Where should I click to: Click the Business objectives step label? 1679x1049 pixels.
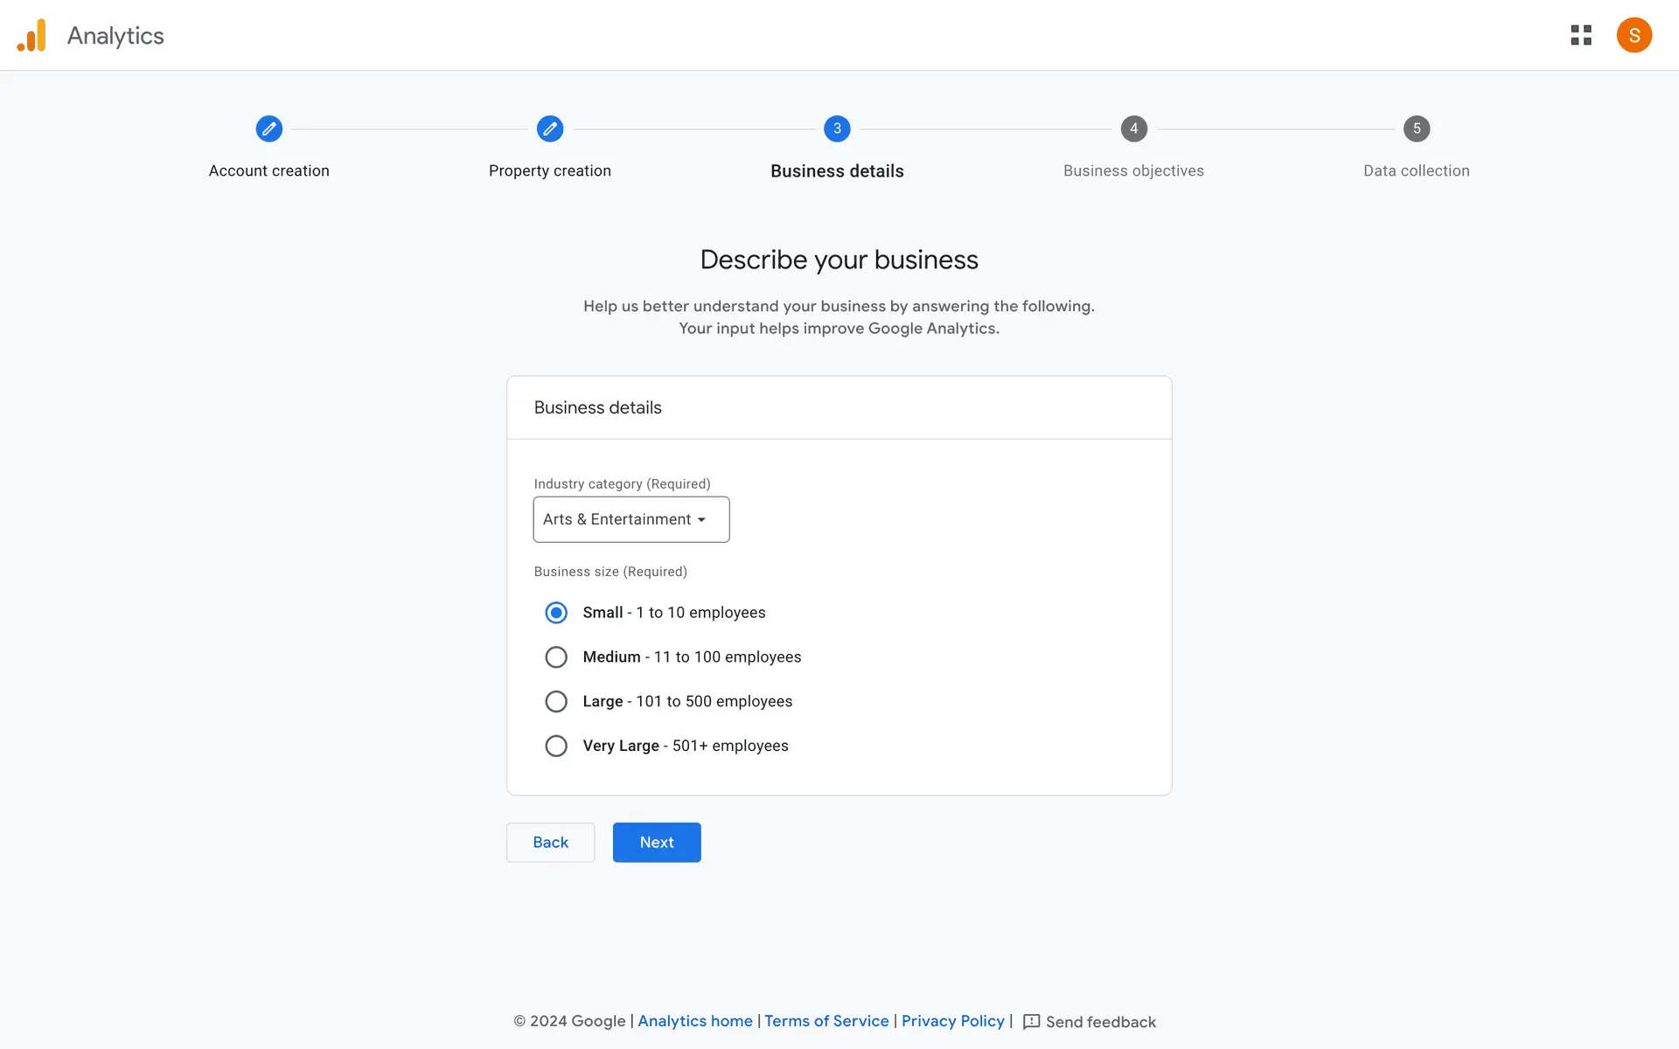[x=1133, y=170]
